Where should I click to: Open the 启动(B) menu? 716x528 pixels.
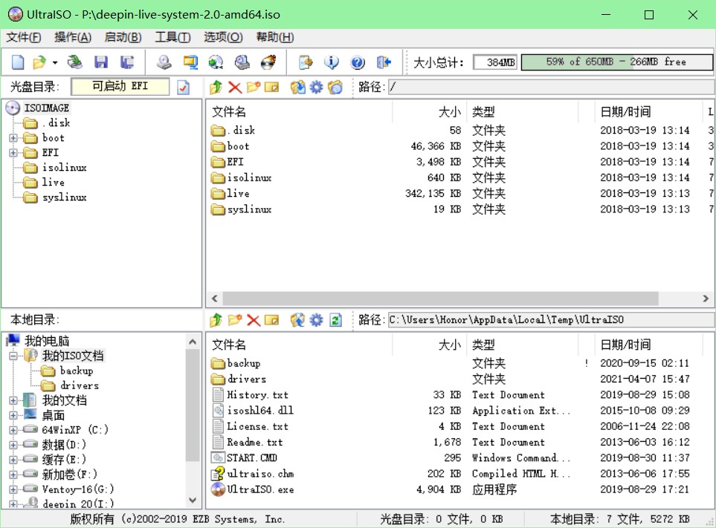point(123,37)
